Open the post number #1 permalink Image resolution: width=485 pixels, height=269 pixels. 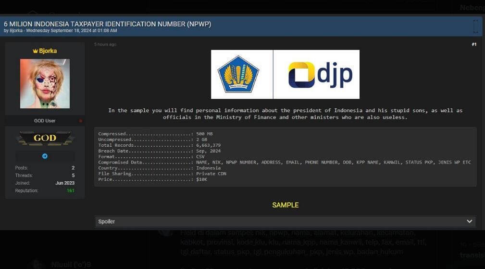click(x=474, y=45)
